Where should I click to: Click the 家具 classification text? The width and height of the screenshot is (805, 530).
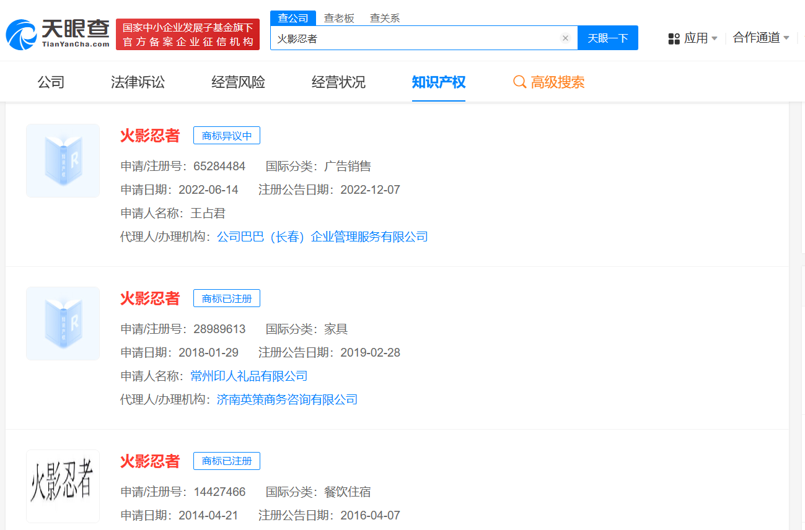pyautogui.click(x=336, y=329)
